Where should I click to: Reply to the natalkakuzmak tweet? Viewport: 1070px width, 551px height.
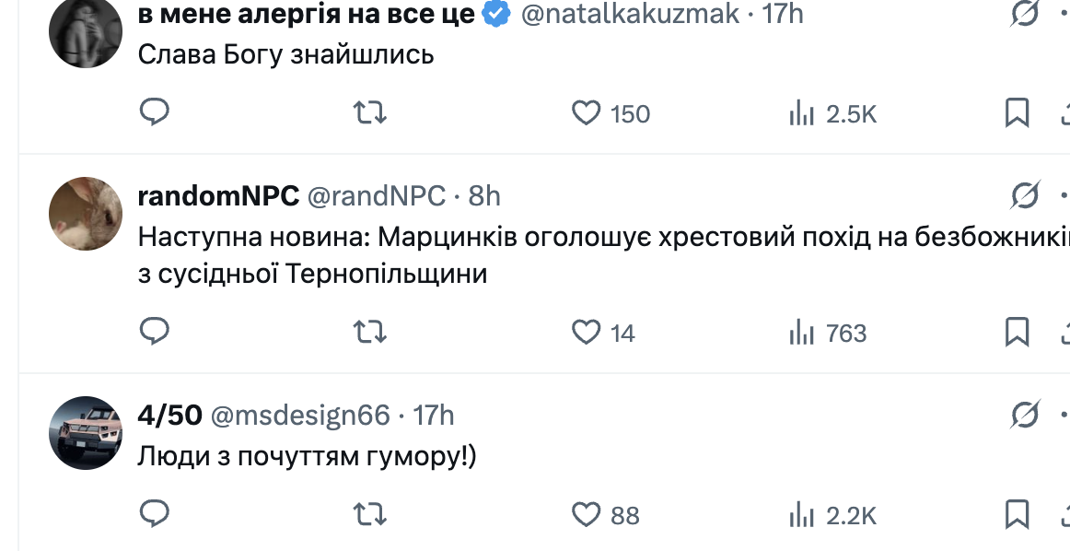(x=154, y=112)
